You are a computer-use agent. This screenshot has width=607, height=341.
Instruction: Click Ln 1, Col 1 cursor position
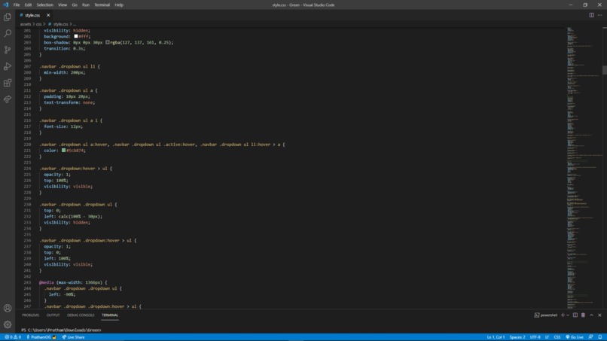click(x=496, y=337)
